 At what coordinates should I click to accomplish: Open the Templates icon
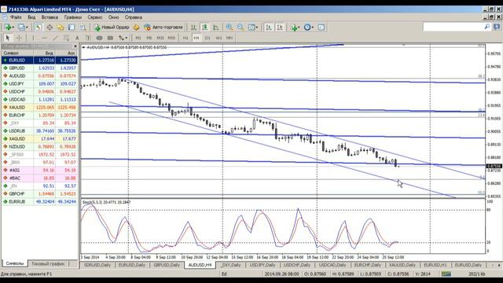tap(321, 28)
